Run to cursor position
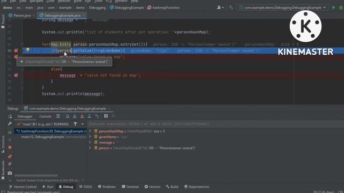This screenshot has height=193, width=344. 97,116
